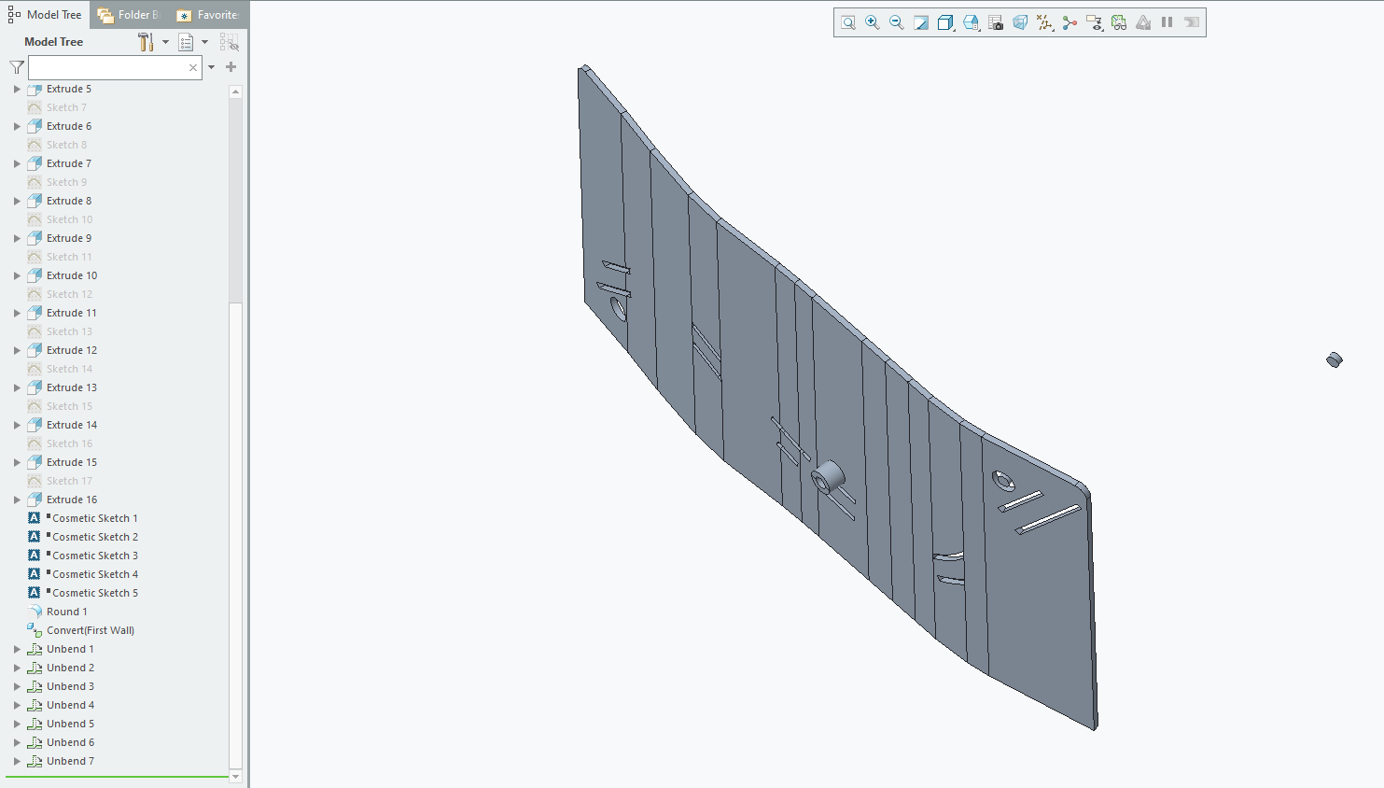Click inside the Model Tree search field
Screen dimensions: 1384x788
tap(107, 66)
